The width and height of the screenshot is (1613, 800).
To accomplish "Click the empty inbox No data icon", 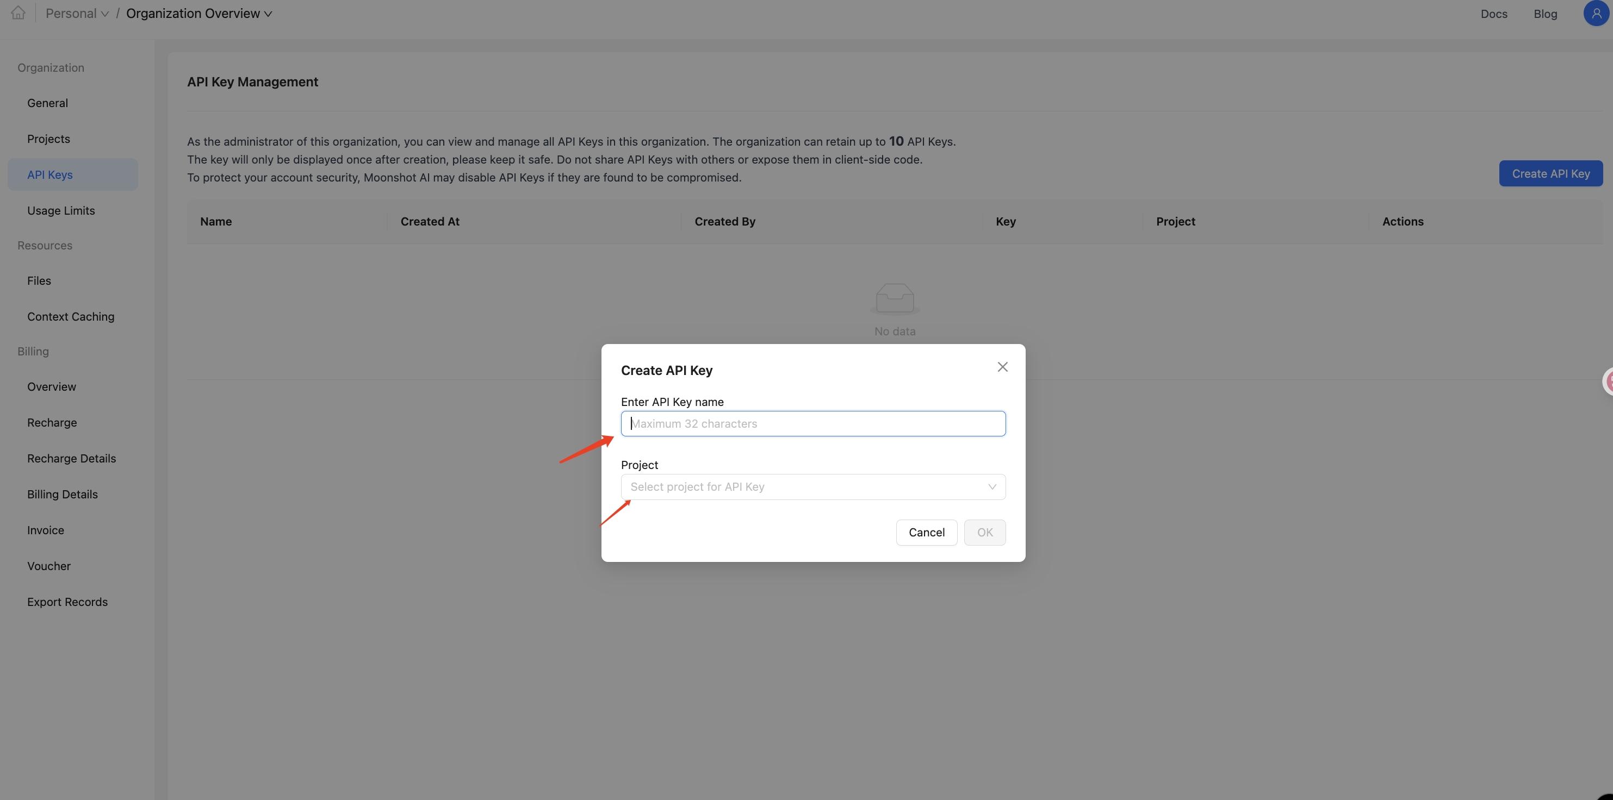I will click(894, 298).
